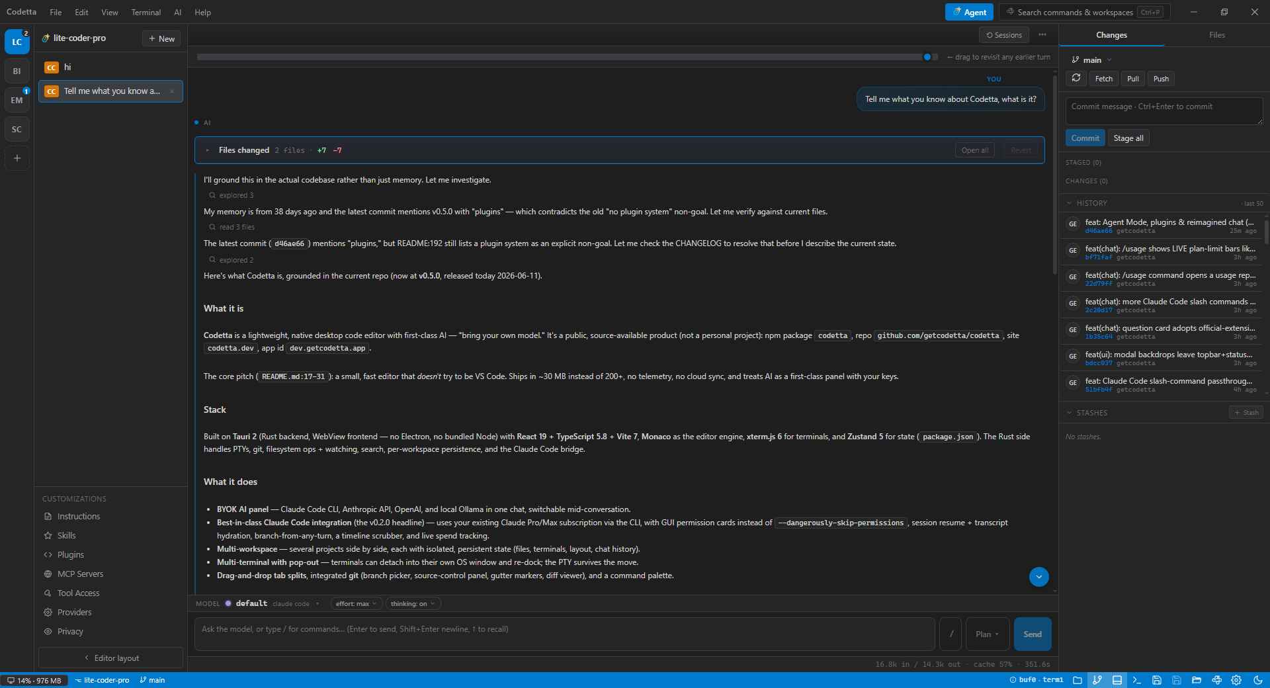Toggle the source control icon in status bar
The height and width of the screenshot is (688, 1270).
tap(1097, 680)
